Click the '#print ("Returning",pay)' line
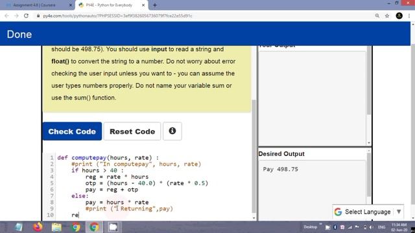The height and width of the screenshot is (233, 415). pos(129,208)
